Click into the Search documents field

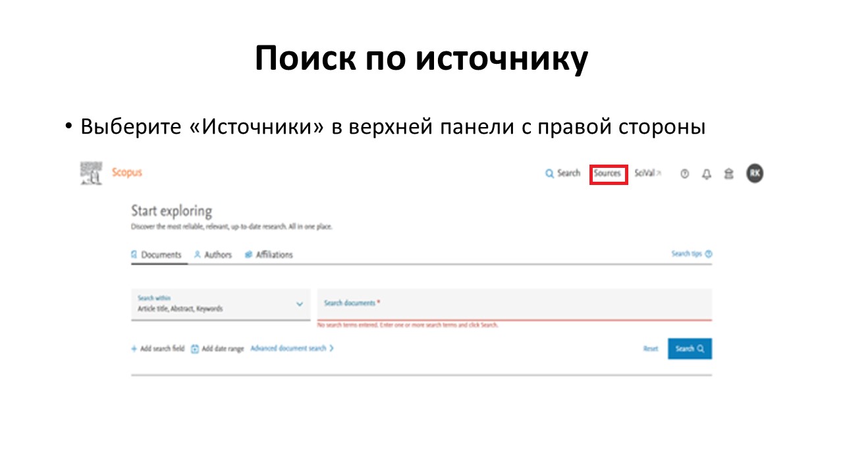coord(514,303)
